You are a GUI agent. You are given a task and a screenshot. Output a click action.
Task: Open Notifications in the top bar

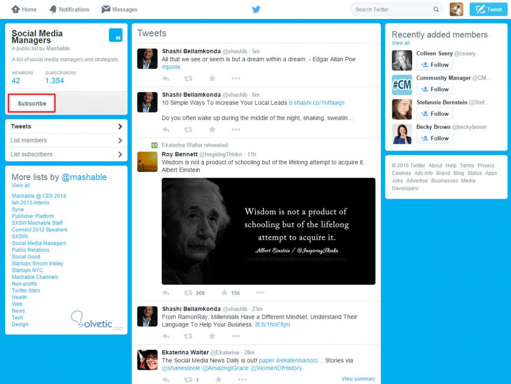pyautogui.click(x=69, y=9)
